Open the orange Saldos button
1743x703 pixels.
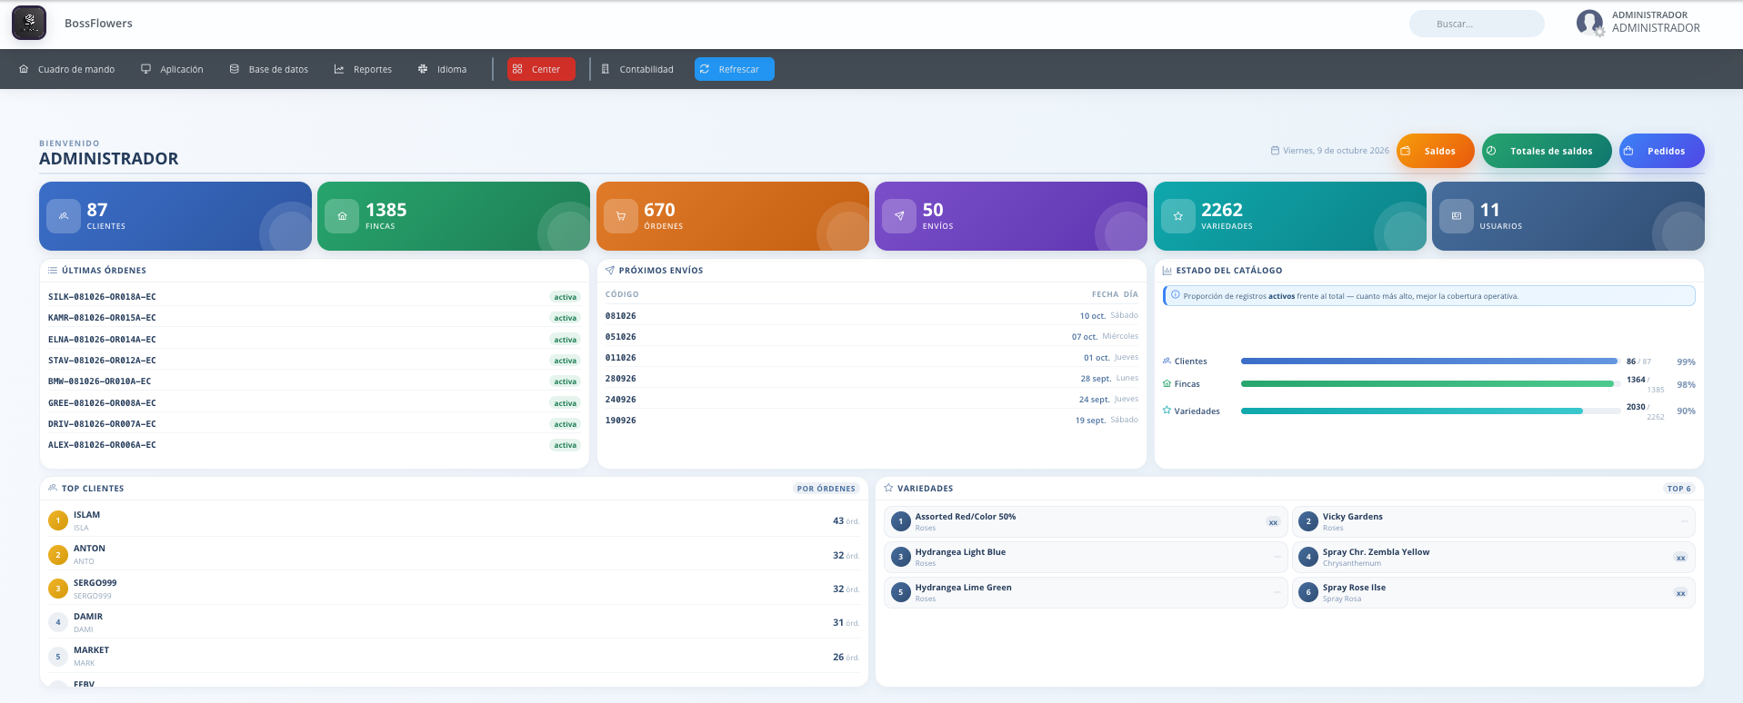click(x=1435, y=151)
